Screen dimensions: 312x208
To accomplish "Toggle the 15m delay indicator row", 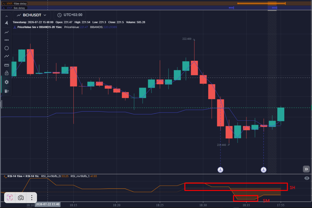I will pyautogui.click(x=15, y=3).
